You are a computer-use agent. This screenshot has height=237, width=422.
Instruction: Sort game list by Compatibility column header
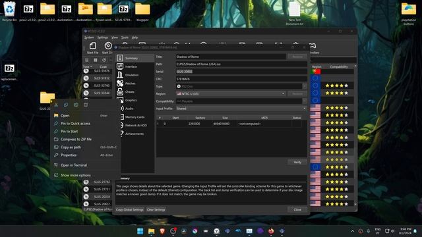point(339,66)
